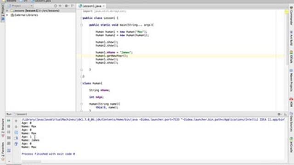Toggle soft wraps in the console toolbar
This screenshot has width=294, height=165.
pyautogui.click(x=16, y=132)
